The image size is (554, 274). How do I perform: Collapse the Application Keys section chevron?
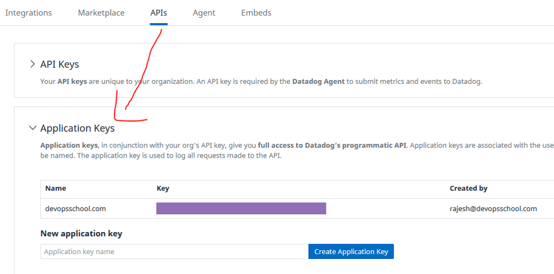coord(33,128)
